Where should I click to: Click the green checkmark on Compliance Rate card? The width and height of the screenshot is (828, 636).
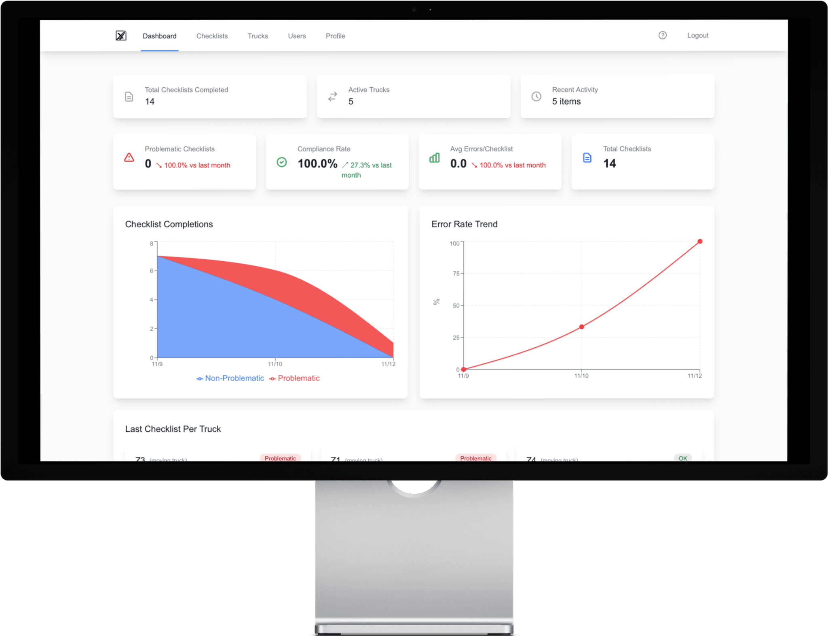(282, 162)
